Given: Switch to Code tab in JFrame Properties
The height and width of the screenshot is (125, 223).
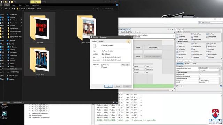Looking at the screenshot, I should [194, 64].
